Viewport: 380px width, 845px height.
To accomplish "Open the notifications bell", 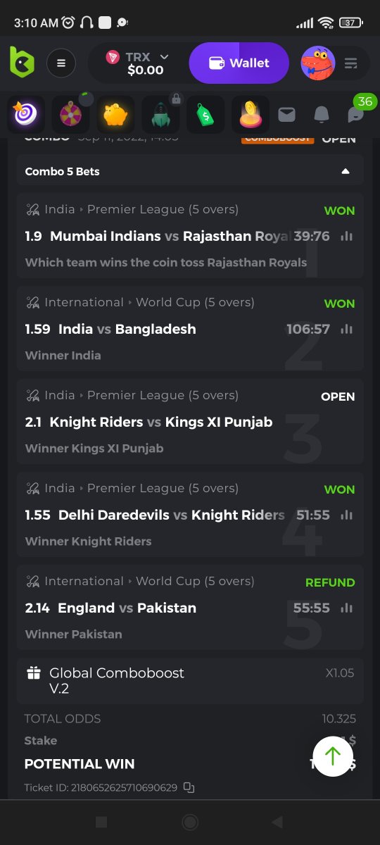I will (321, 114).
